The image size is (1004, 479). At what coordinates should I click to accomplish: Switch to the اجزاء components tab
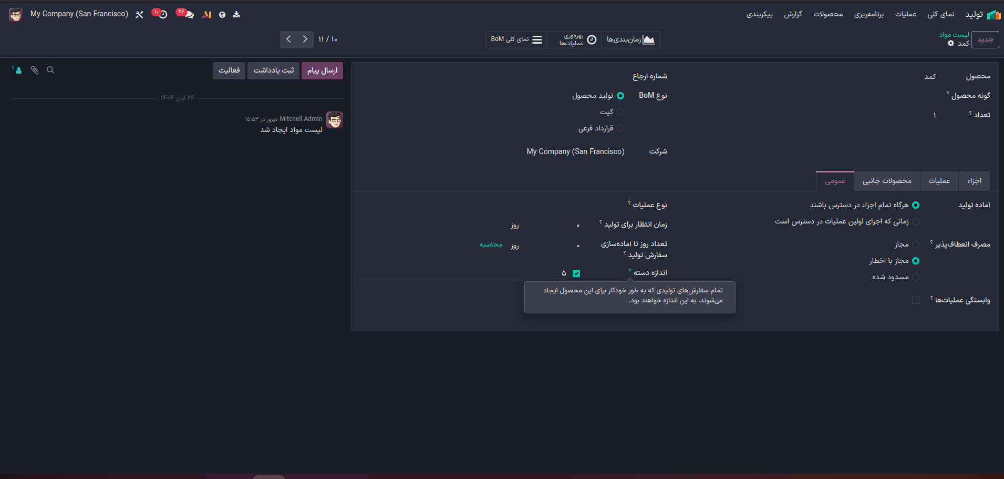[974, 181]
